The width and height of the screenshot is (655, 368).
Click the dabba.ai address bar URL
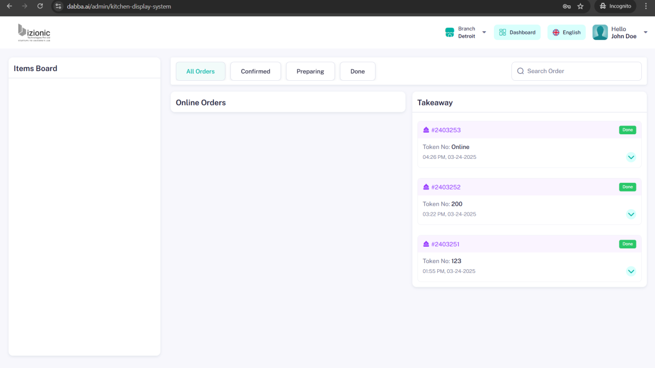[119, 6]
